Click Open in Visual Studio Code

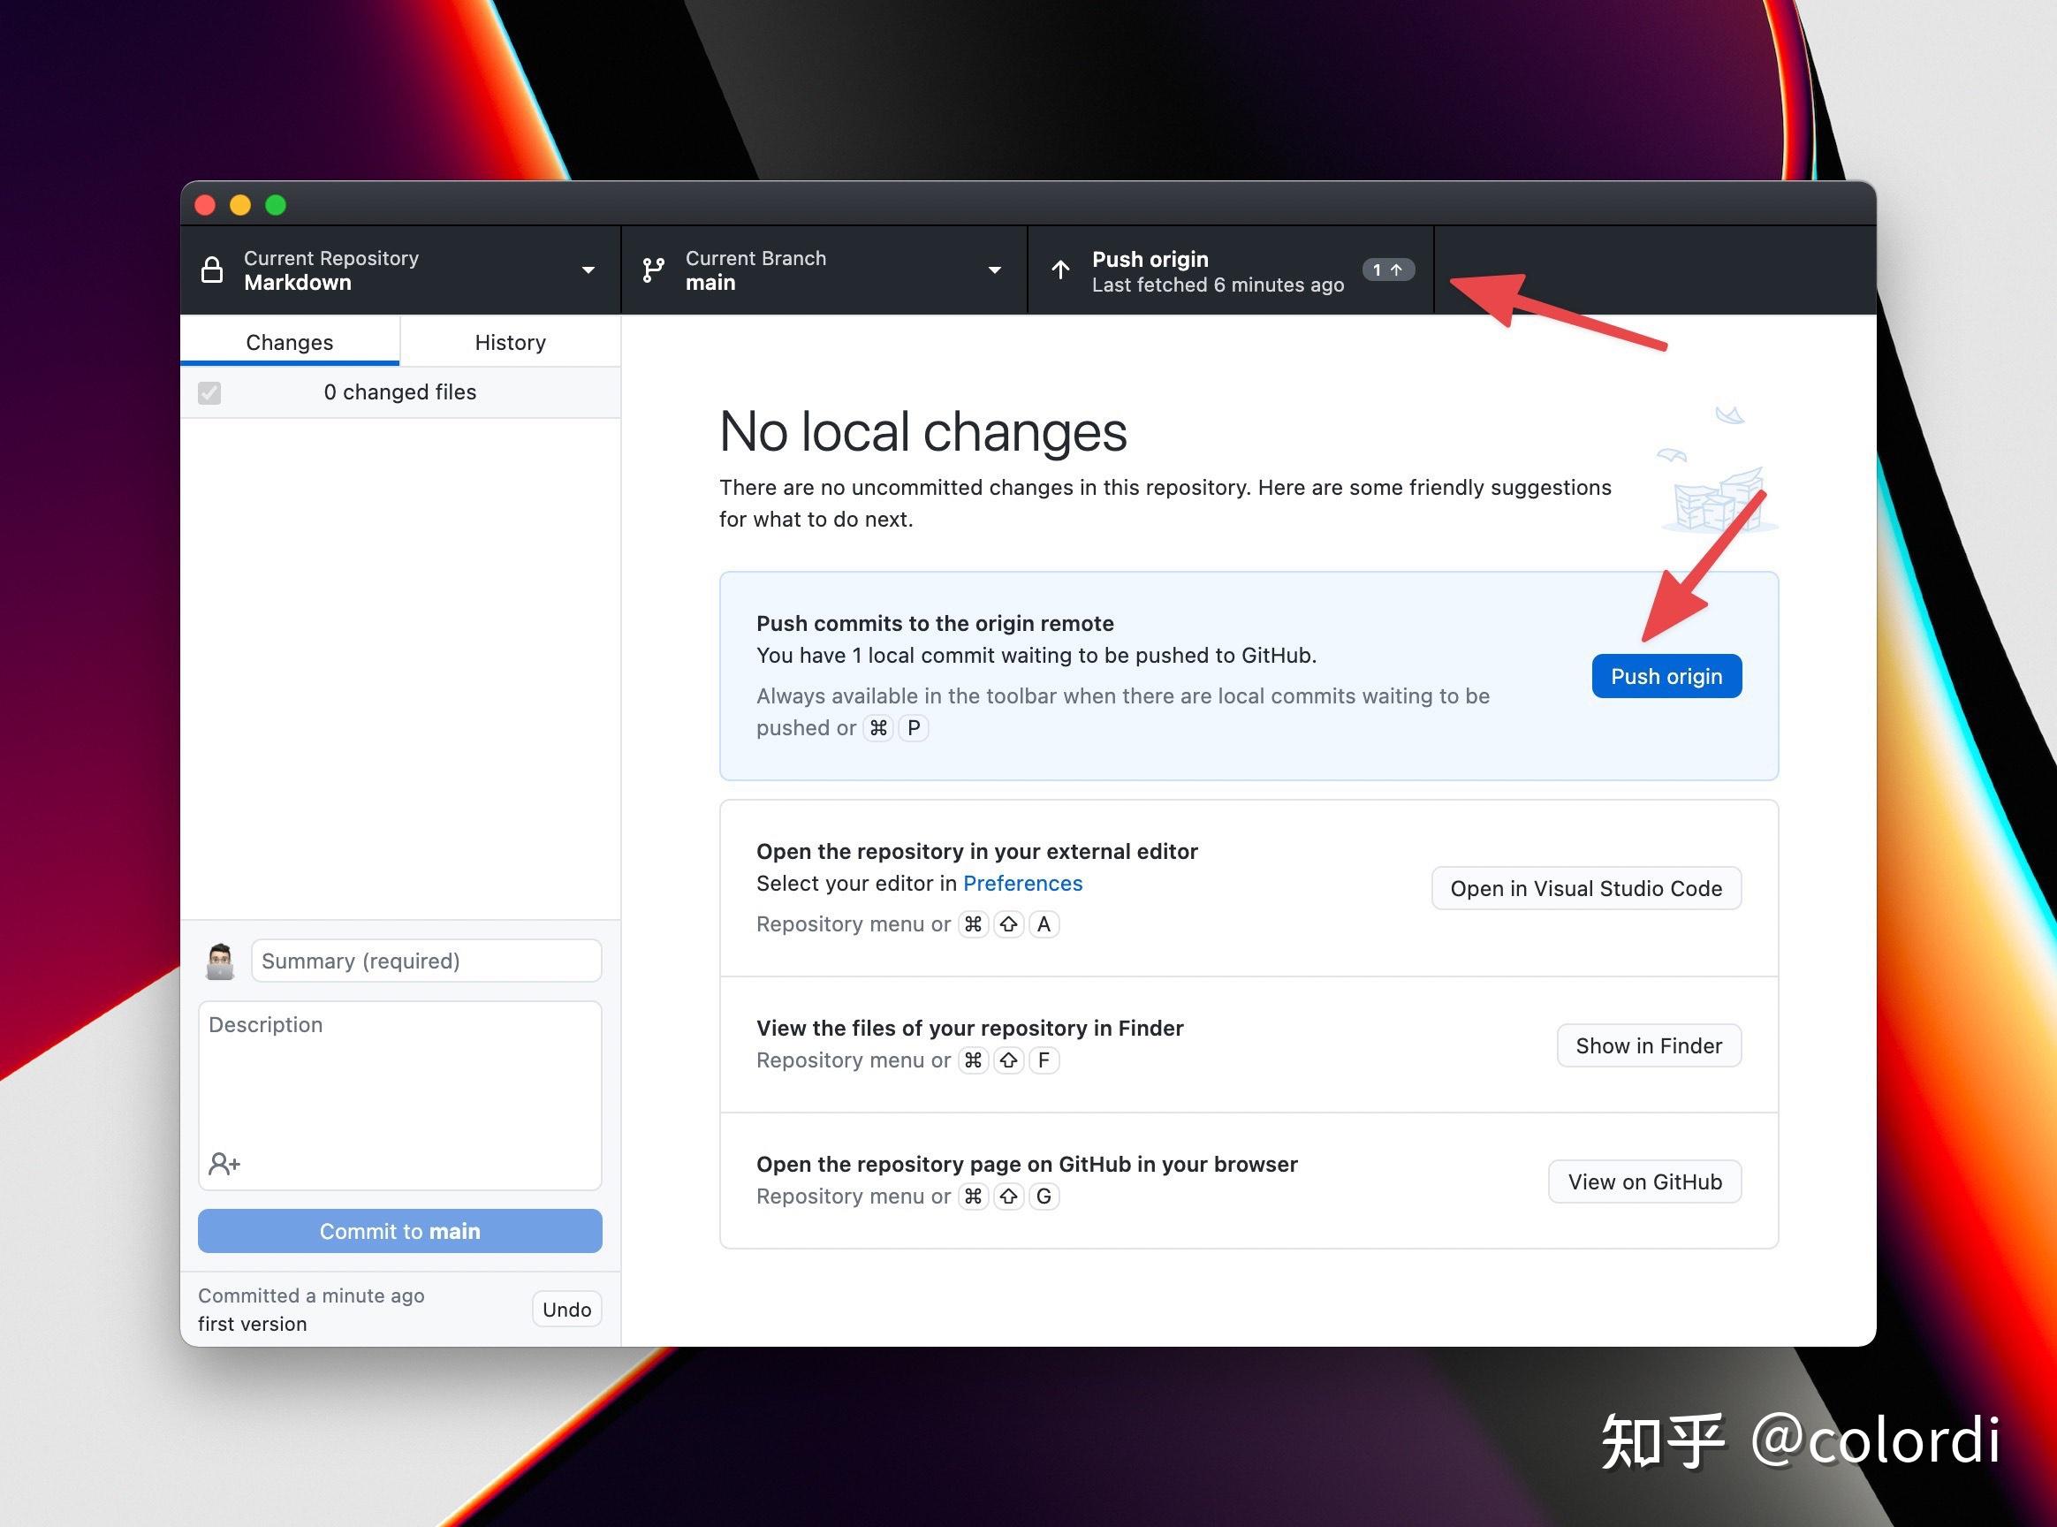[x=1586, y=888]
